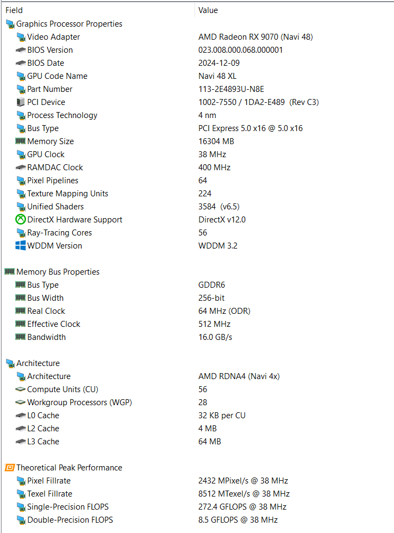The width and height of the screenshot is (394, 533).
Task: Select the 4 nm value
Action: coord(207,115)
